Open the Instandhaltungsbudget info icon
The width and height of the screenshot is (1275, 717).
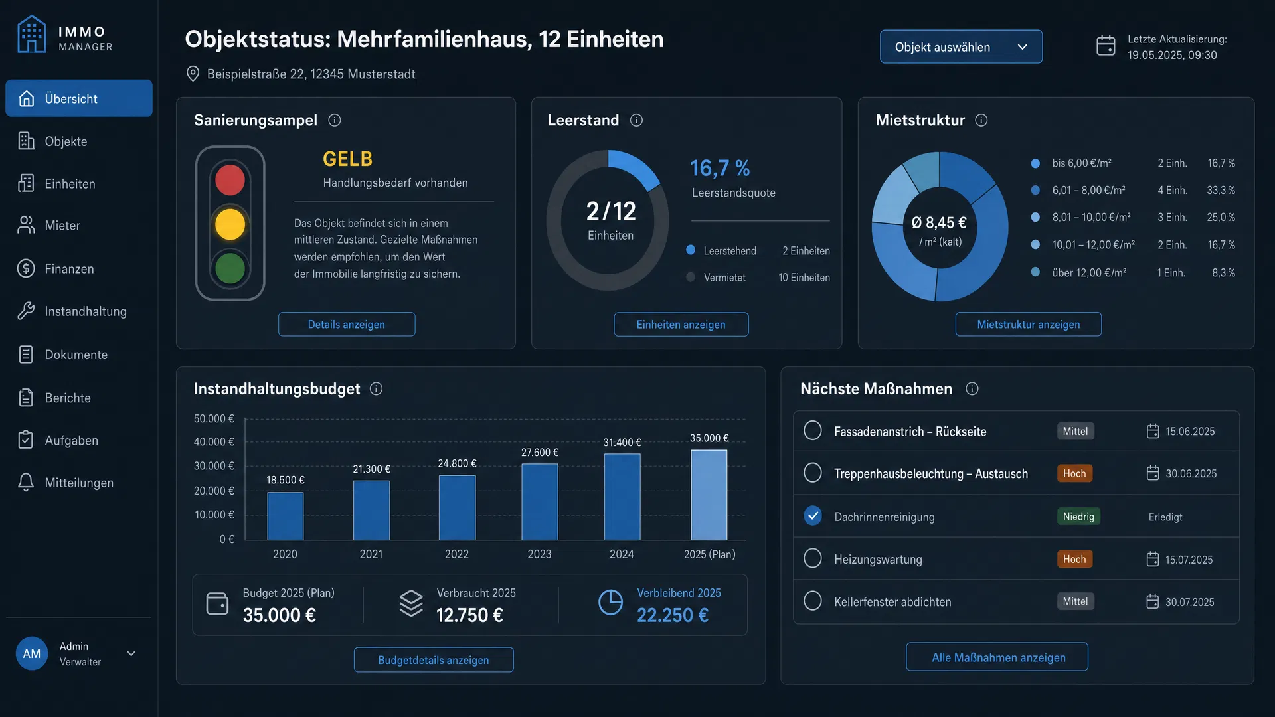376,389
